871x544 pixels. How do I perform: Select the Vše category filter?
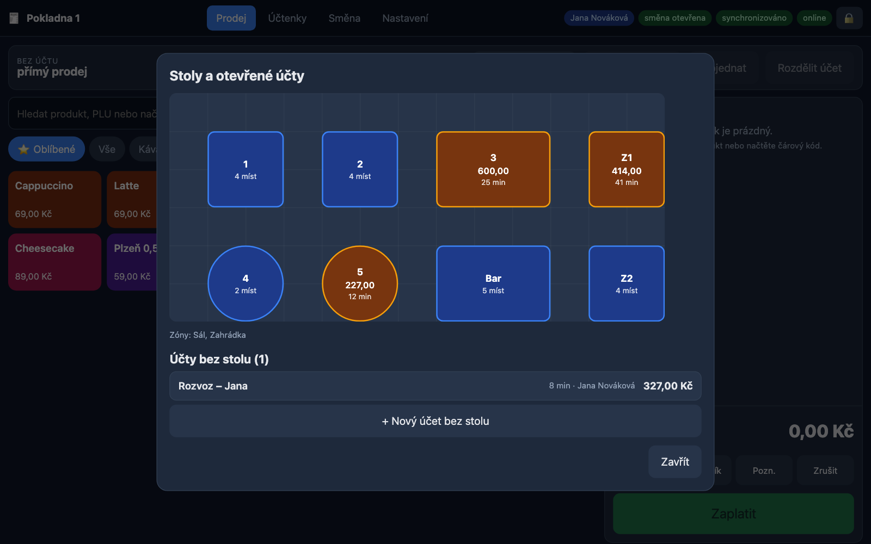(107, 149)
